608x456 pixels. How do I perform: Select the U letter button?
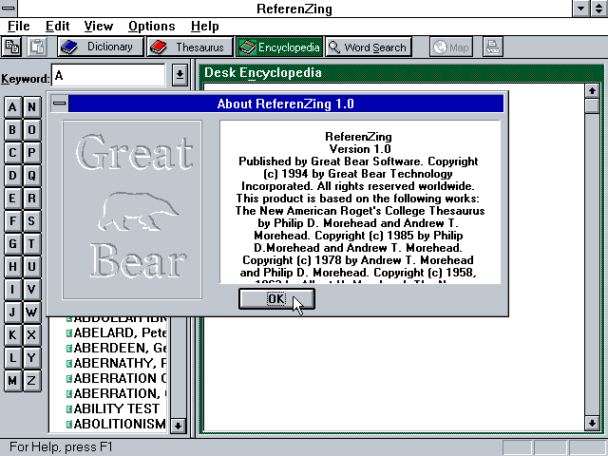31,267
